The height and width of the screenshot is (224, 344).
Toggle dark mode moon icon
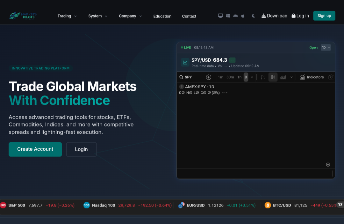click(x=254, y=16)
